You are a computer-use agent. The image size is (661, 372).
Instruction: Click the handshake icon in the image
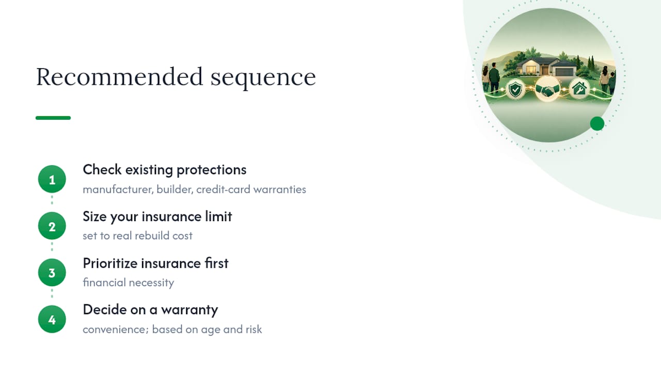click(547, 89)
